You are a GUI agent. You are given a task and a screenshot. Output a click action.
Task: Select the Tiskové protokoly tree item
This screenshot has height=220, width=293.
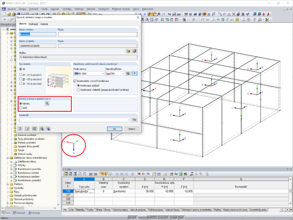24,199
